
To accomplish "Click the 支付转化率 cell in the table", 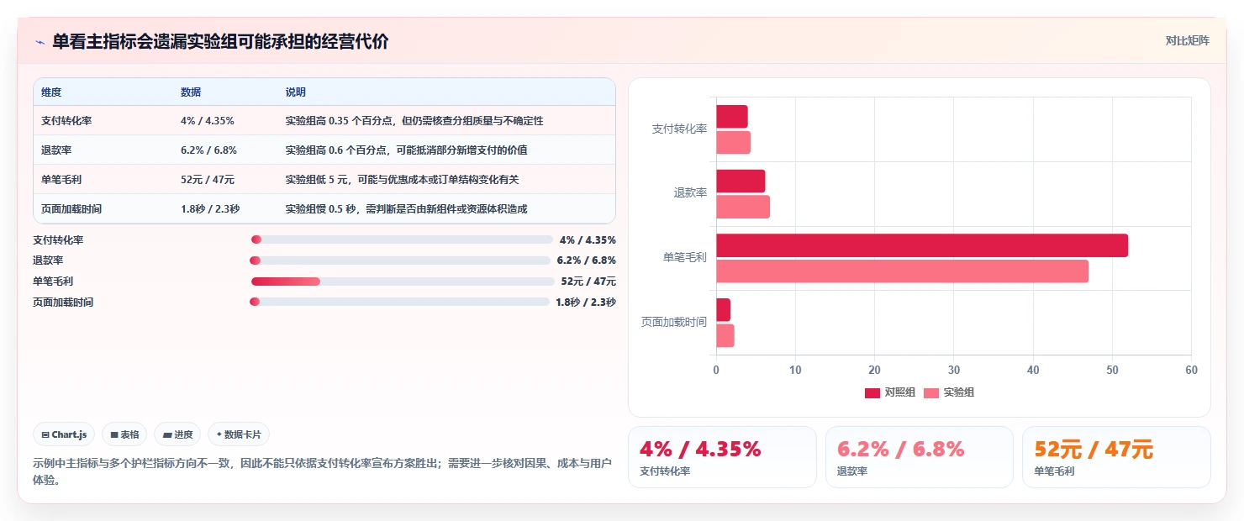I will pyautogui.click(x=66, y=121).
